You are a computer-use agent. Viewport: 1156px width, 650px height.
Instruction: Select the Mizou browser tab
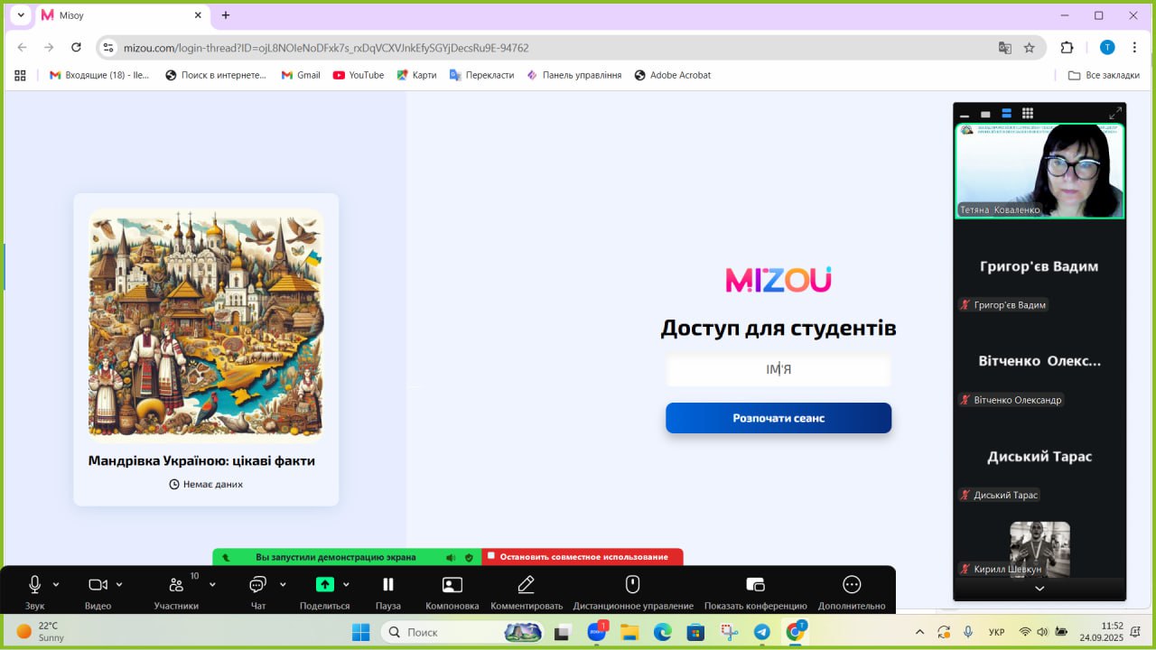[117, 15]
